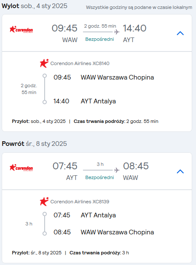Click the WAW Warszawa Chopina departure airport
This screenshot has height=265, width=196.
coord(117,77)
